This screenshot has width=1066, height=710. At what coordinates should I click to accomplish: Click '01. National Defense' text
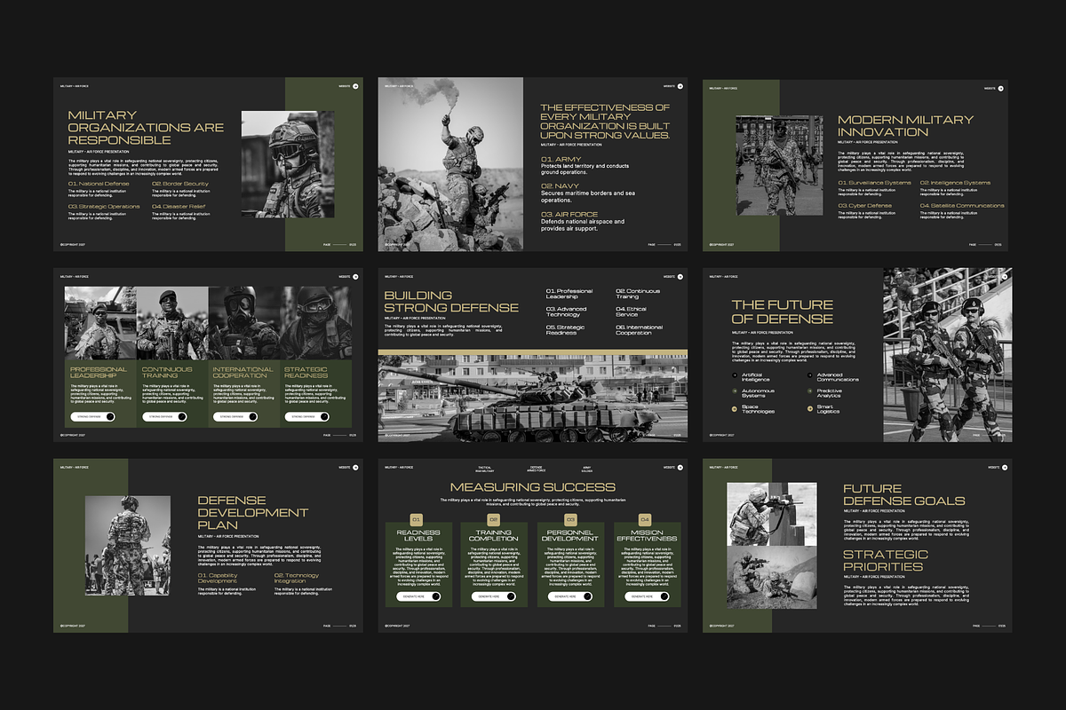tap(99, 184)
